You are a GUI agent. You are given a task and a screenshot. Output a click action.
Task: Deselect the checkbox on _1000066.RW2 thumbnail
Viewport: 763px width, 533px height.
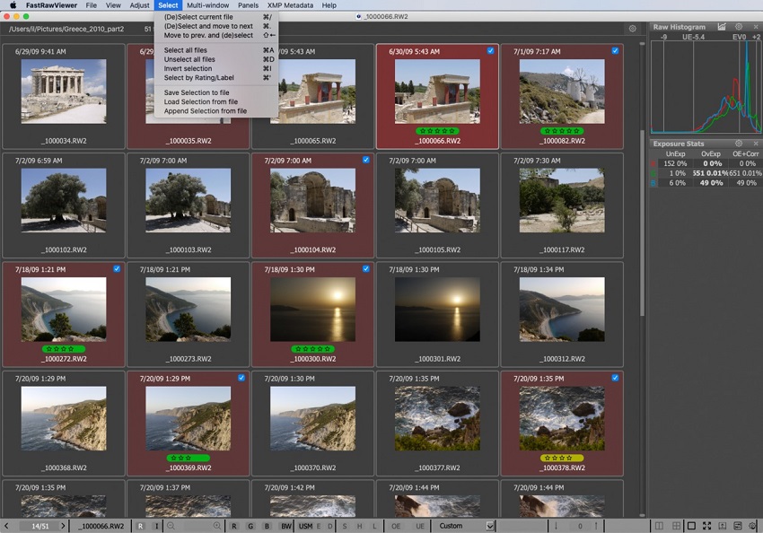click(489, 51)
